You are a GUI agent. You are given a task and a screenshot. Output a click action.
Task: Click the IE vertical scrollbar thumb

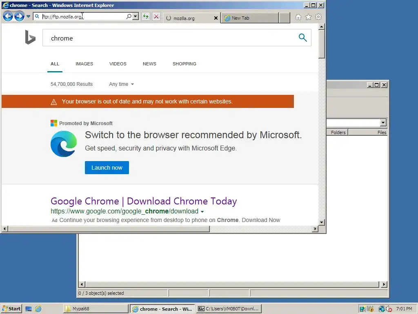(322, 44)
